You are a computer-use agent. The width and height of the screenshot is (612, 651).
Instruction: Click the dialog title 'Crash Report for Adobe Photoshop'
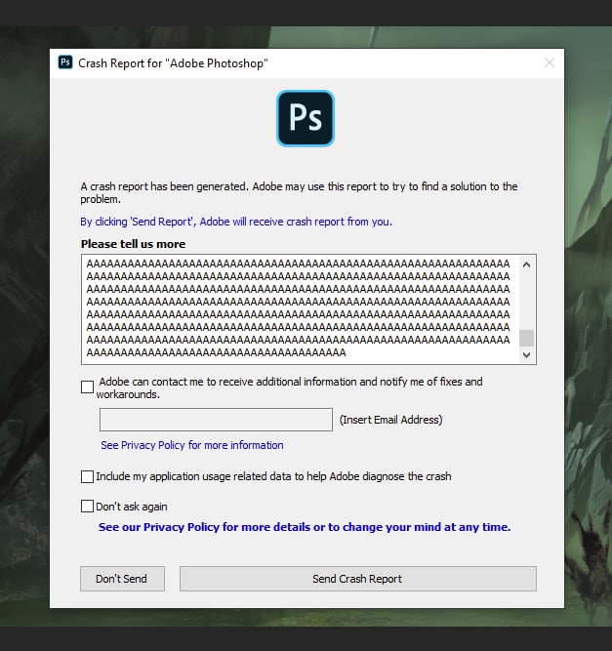[x=173, y=63]
